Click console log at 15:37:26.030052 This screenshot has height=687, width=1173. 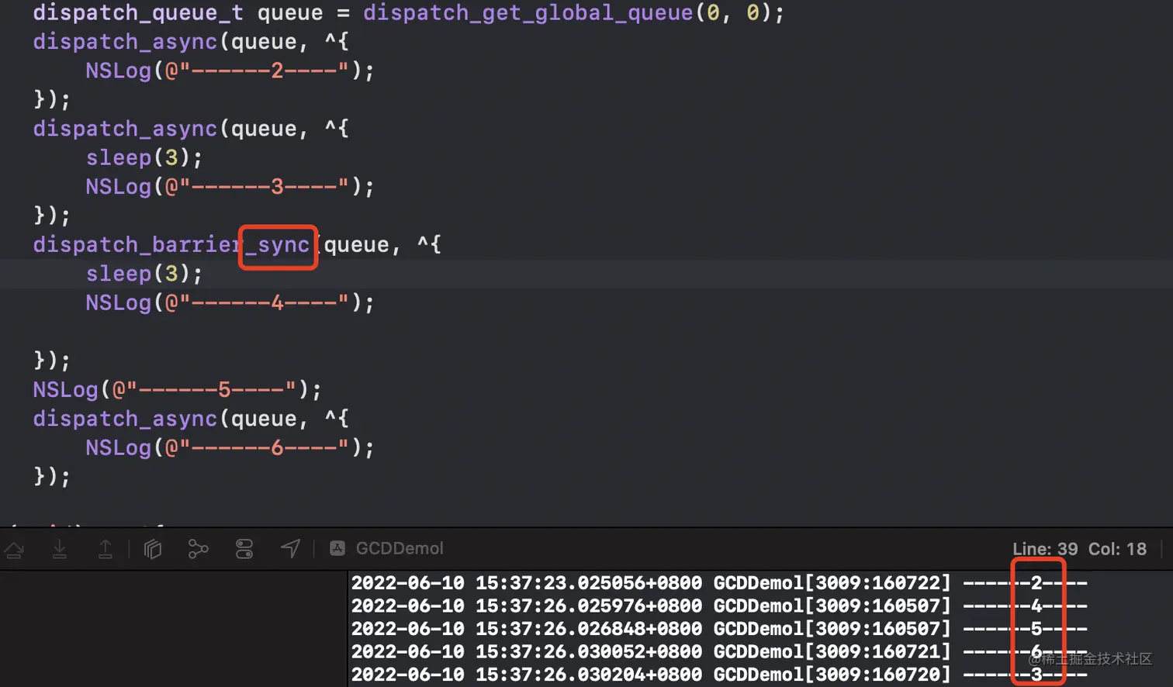(x=719, y=652)
